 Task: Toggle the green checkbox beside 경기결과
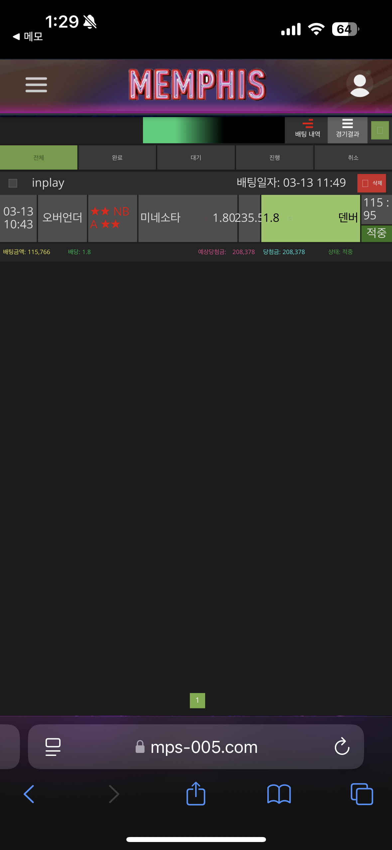(x=380, y=130)
